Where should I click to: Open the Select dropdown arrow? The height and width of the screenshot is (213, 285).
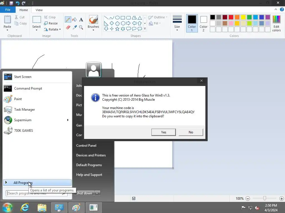point(36,30)
